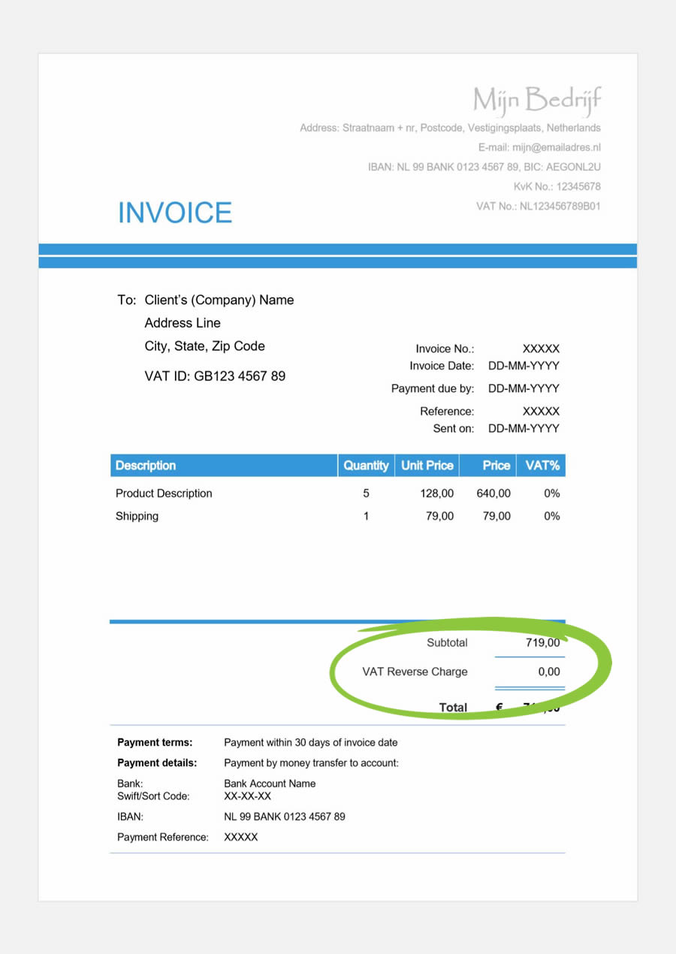Screen dimensions: 676x954
Task: Click the Mijn Bedrijf company logo
Action: pyautogui.click(x=537, y=99)
